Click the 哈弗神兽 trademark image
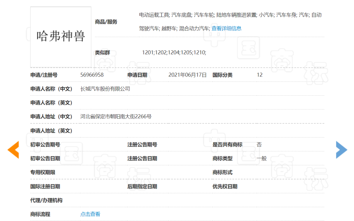 point(61,37)
